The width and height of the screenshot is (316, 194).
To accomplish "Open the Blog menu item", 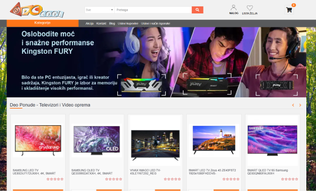I will coord(112,24).
